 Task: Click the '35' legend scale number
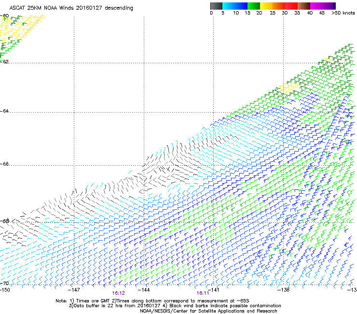pos(297,13)
